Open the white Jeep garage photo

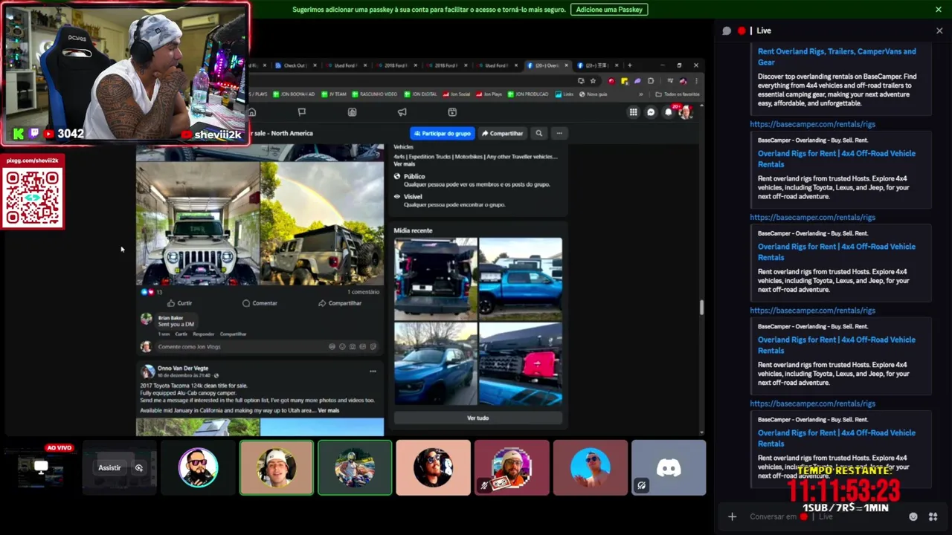click(198, 224)
